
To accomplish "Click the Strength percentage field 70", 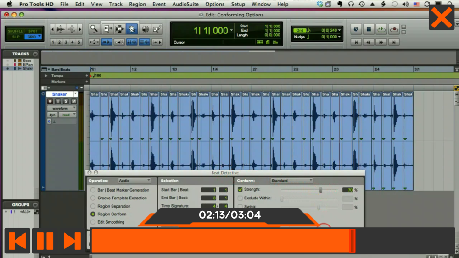I will 347,190.
